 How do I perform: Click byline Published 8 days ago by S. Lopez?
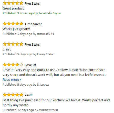[26, 85]
